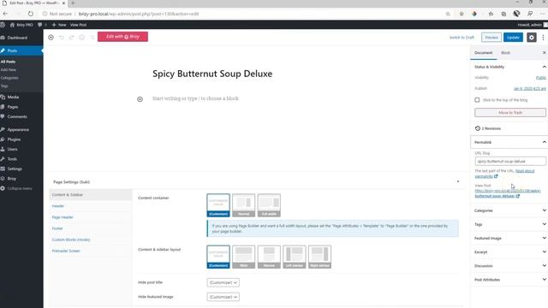The height and width of the screenshot is (308, 548).
Task: Click the Update button
Action: coord(513,38)
